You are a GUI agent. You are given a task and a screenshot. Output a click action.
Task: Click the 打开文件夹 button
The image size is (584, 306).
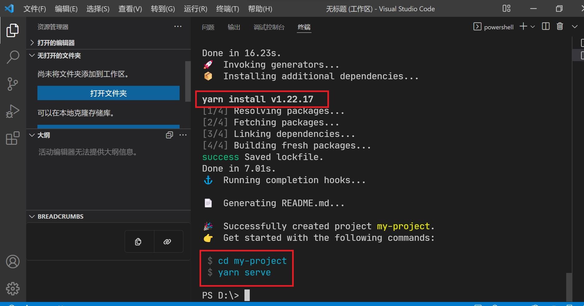[x=108, y=93]
